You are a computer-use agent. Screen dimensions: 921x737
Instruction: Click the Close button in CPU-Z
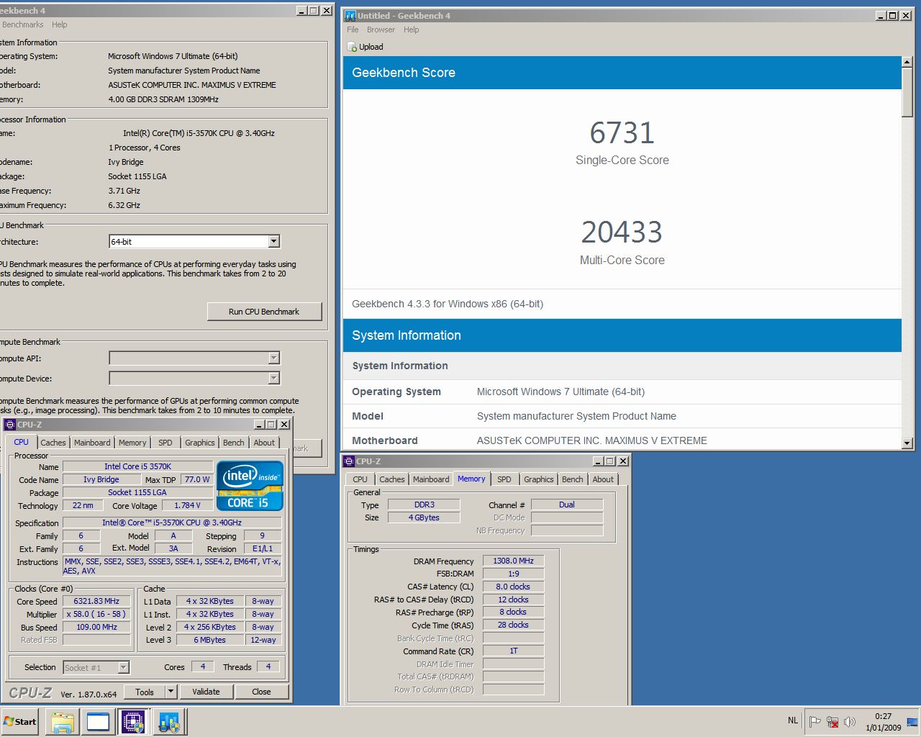[261, 692]
